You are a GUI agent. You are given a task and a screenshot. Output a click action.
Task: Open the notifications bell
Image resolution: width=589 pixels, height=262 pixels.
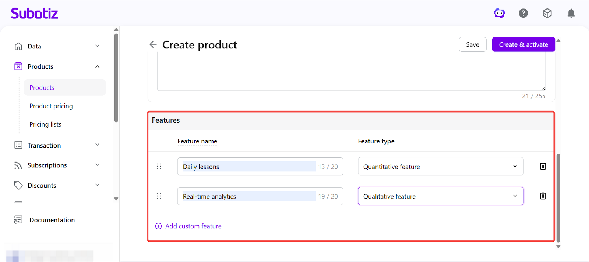pos(571,14)
